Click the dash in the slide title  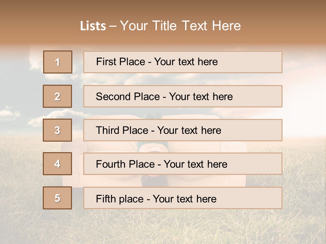pyautogui.click(x=113, y=26)
